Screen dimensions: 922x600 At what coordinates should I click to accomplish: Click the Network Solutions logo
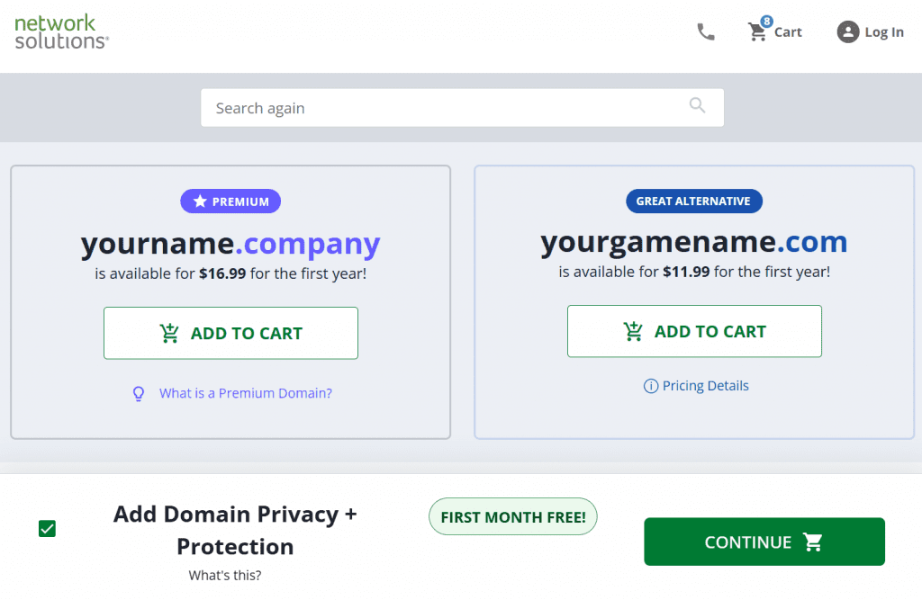pos(61,31)
